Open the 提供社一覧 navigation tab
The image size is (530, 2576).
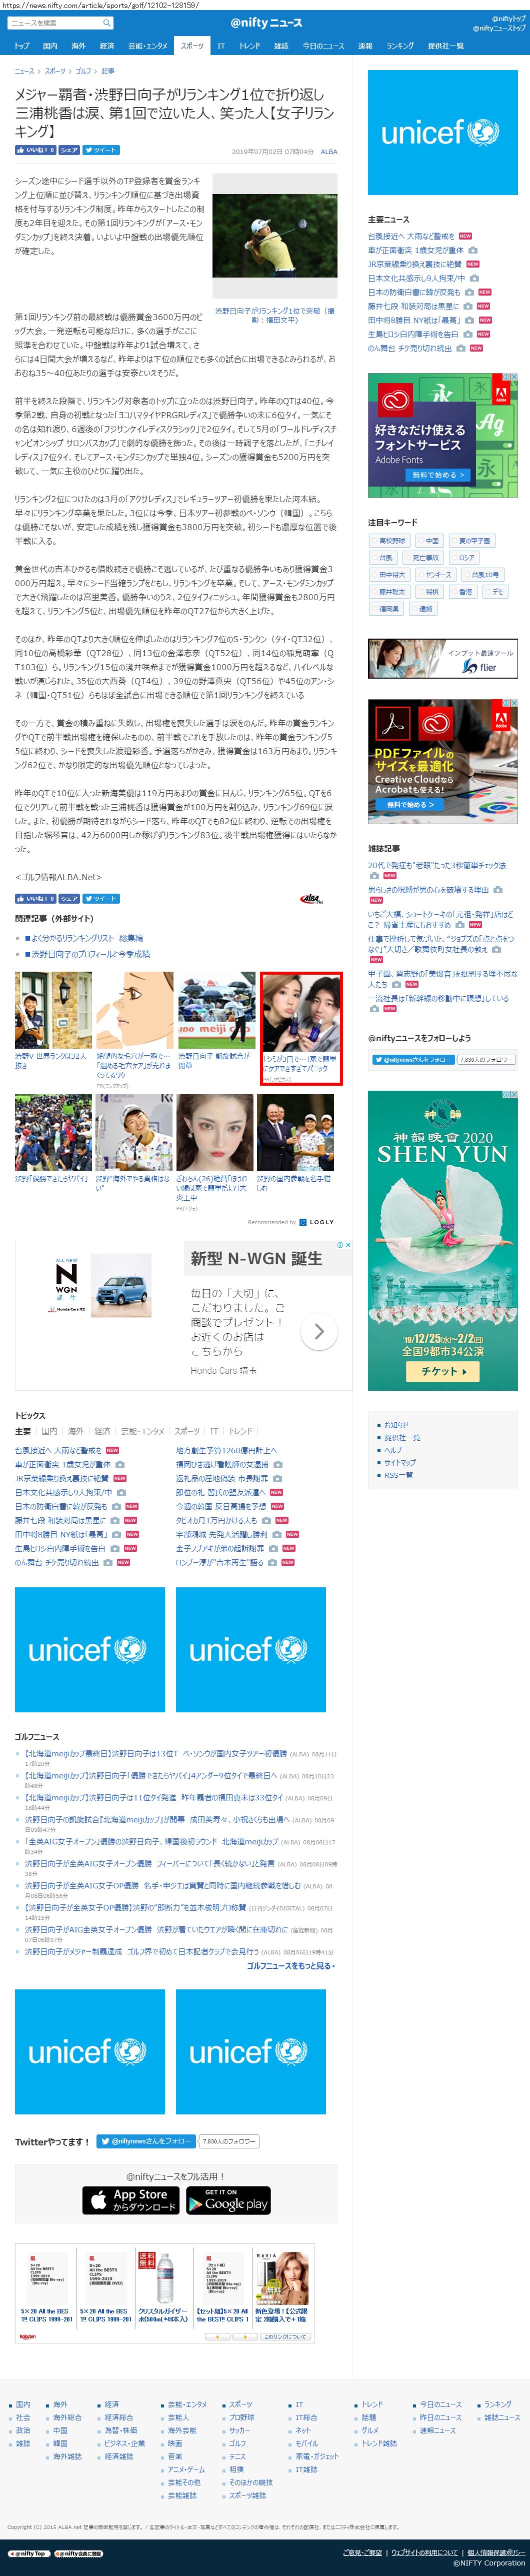(445, 46)
